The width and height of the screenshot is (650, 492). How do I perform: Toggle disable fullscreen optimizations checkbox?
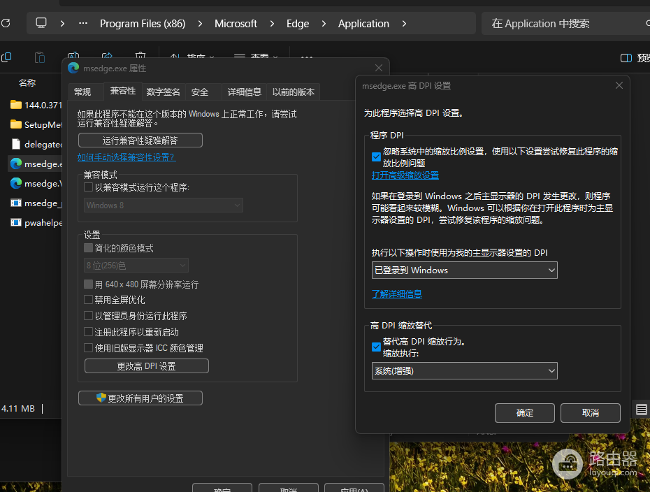(x=88, y=299)
